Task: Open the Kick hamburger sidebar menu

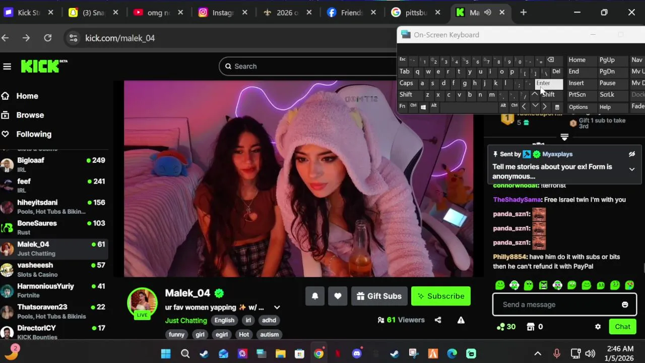Action: (x=7, y=66)
